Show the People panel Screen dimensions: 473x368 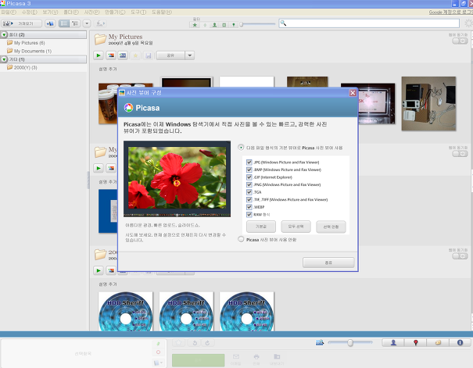coord(393,343)
